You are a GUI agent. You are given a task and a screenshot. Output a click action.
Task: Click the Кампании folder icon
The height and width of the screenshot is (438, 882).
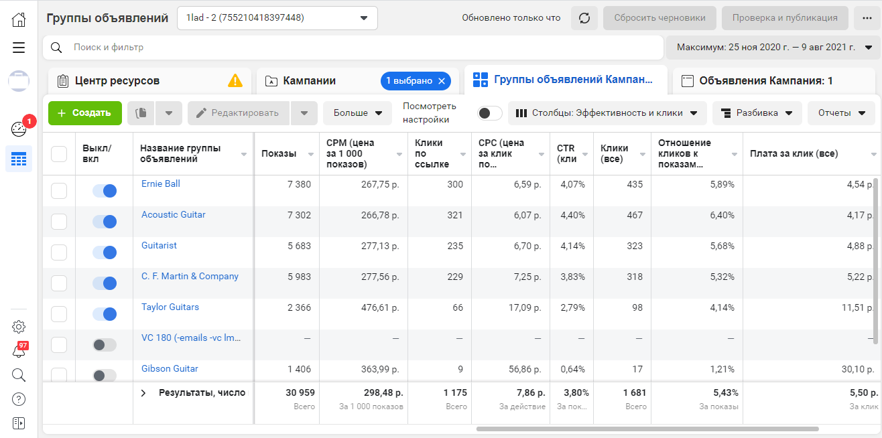271,81
